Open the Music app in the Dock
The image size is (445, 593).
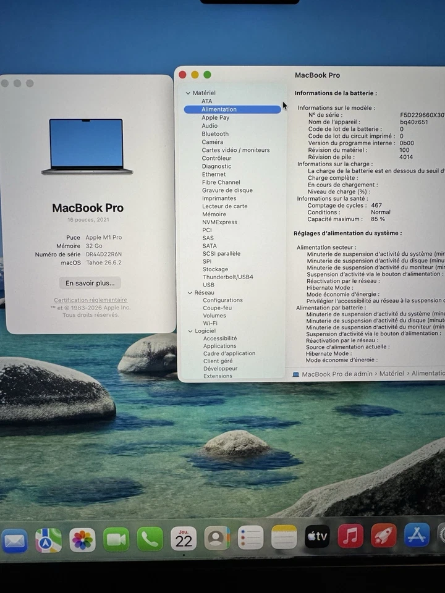click(x=350, y=536)
